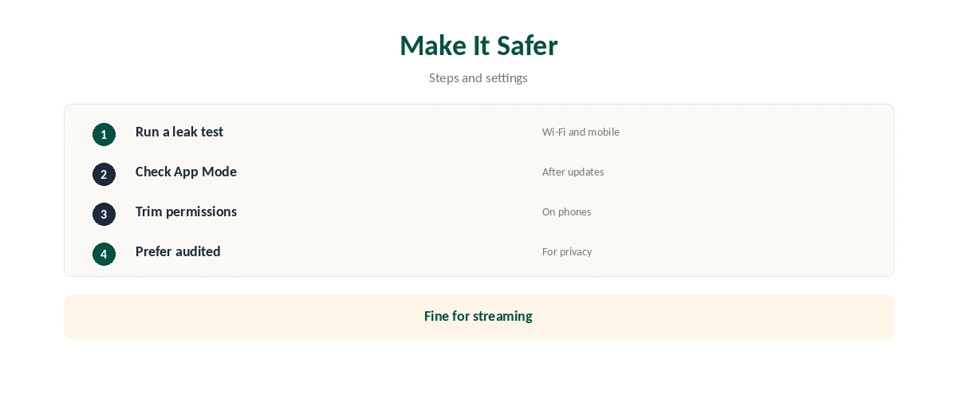Click the 'On phones' note
The image size is (957, 399).
(567, 211)
